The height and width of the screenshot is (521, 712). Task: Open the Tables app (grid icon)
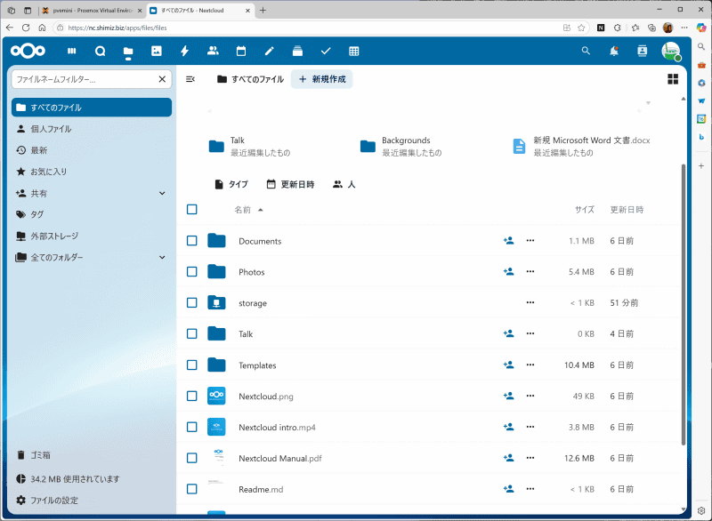pyautogui.click(x=353, y=51)
